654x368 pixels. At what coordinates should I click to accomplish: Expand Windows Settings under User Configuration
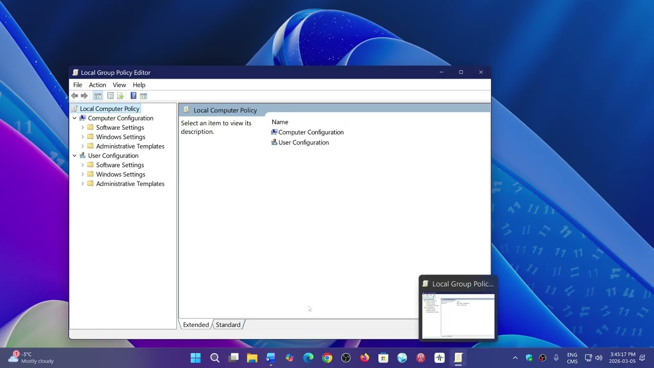(x=83, y=174)
